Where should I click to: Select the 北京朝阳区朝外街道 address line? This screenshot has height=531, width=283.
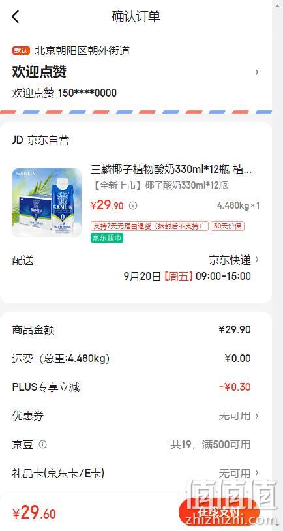coord(83,51)
